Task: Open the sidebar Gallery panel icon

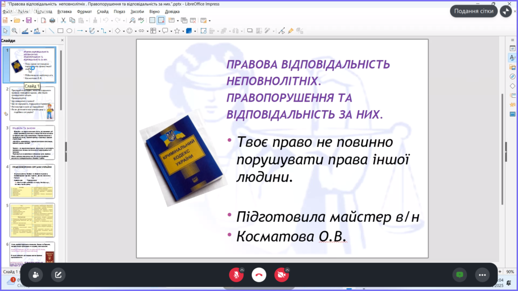Action: tap(512, 67)
